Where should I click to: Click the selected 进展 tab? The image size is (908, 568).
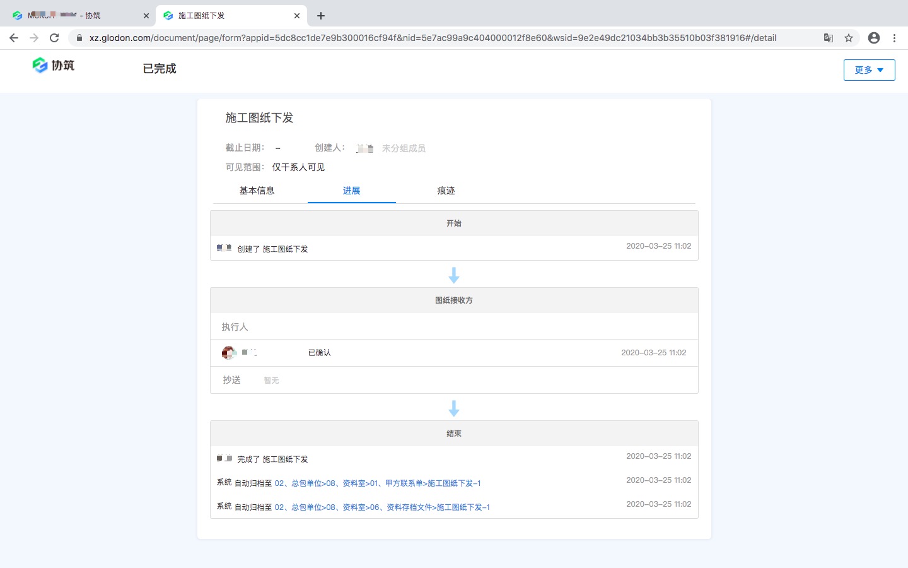tap(351, 190)
